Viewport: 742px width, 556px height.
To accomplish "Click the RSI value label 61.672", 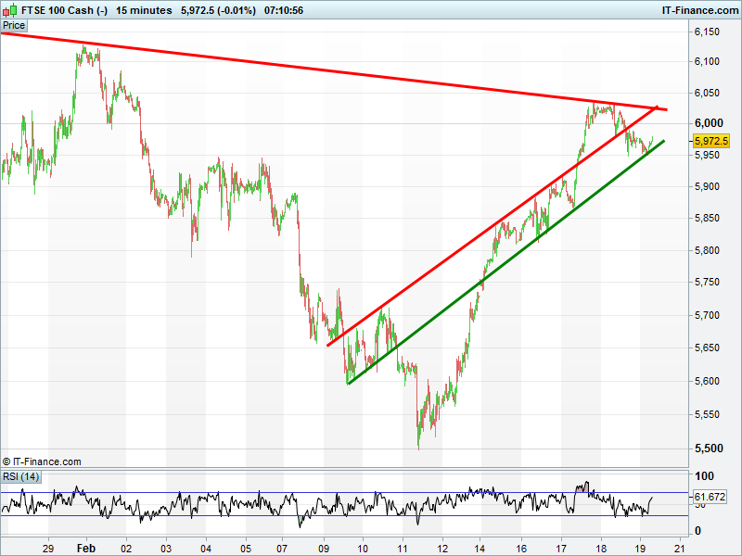I will tap(712, 499).
